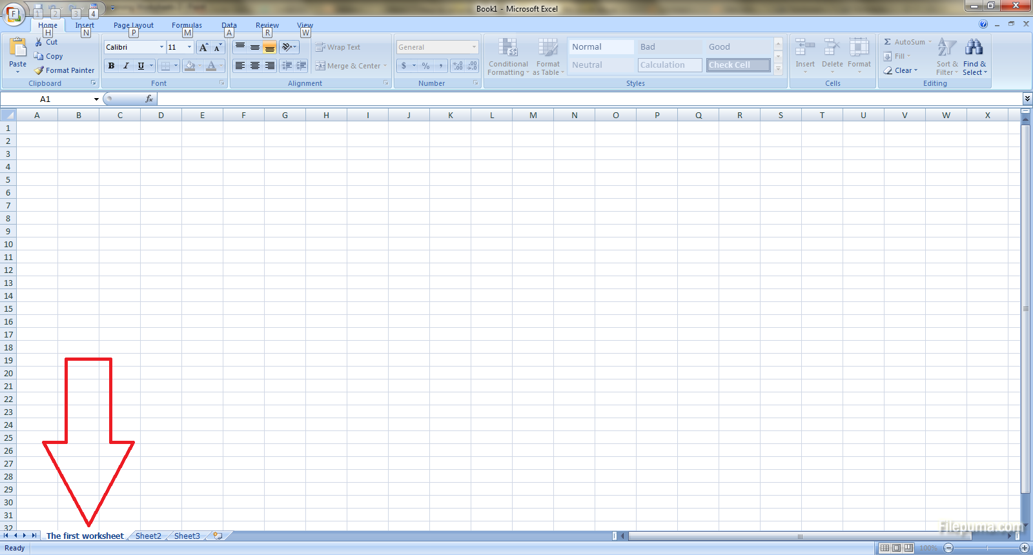Switch to the Formulas tab
Image resolution: width=1033 pixels, height=555 pixels.
point(187,25)
